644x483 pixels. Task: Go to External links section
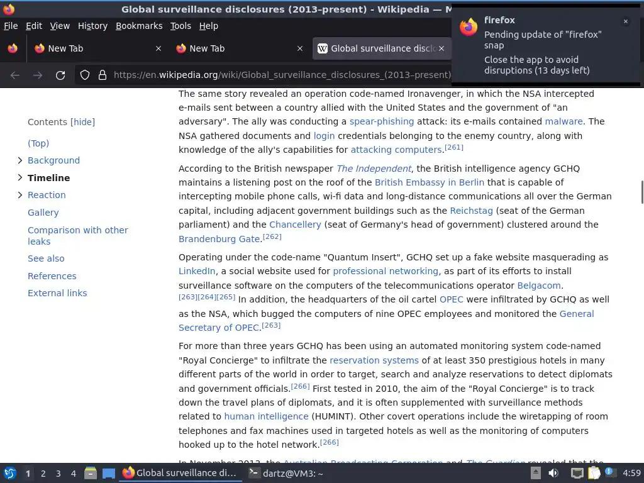[57, 293]
